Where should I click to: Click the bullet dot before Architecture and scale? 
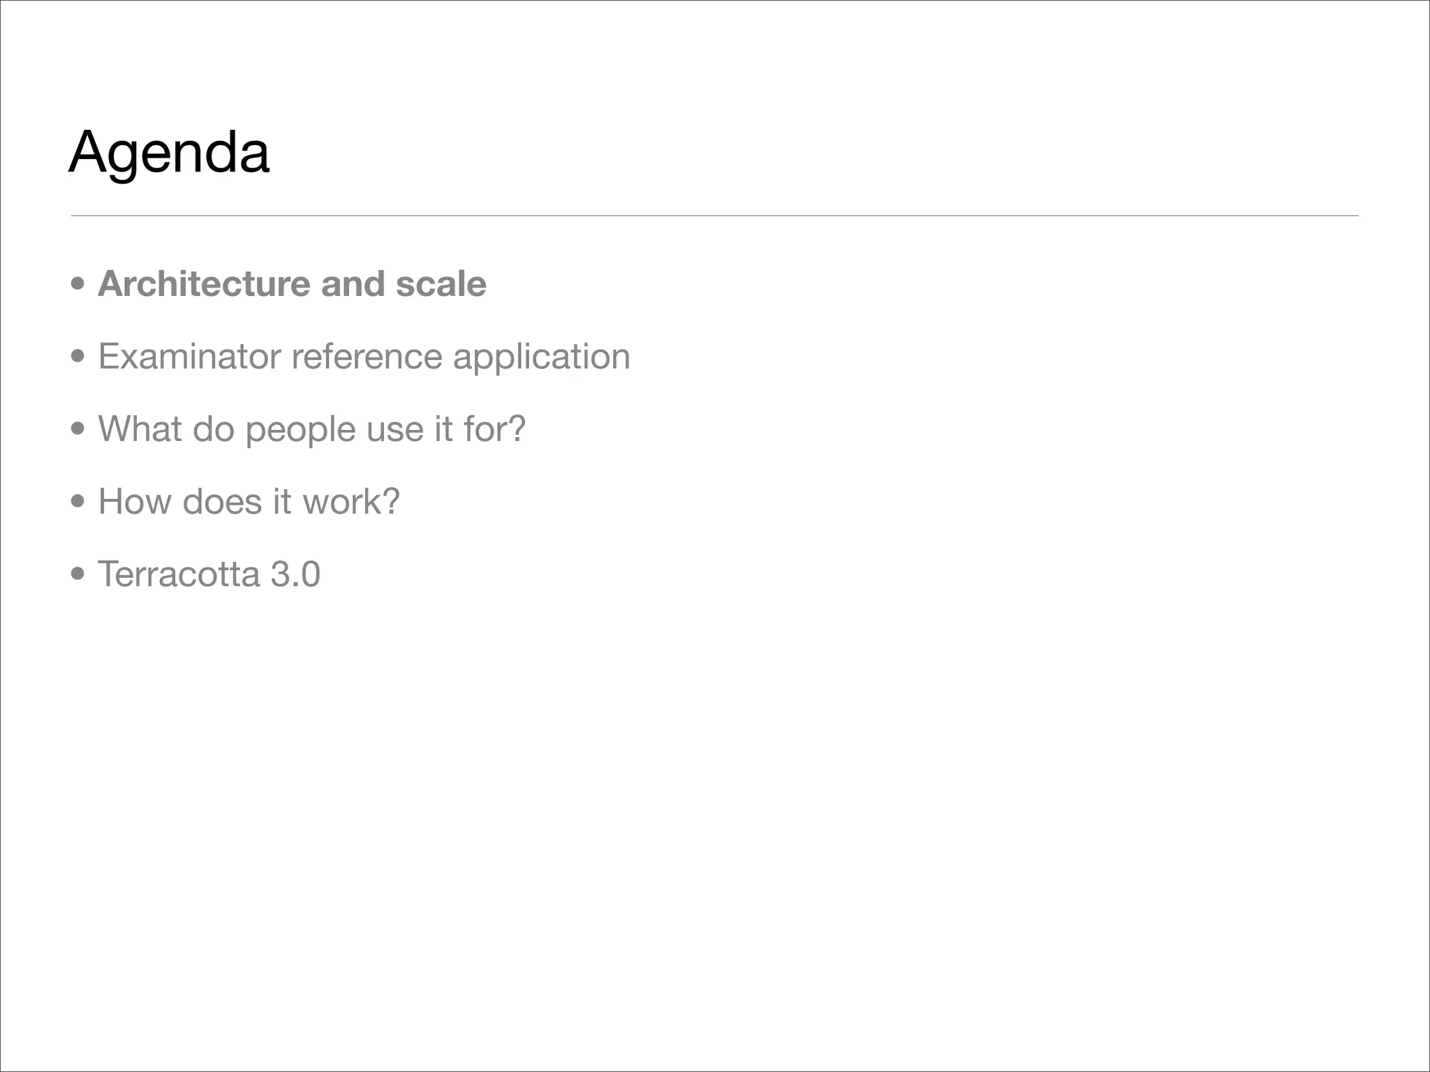point(78,284)
